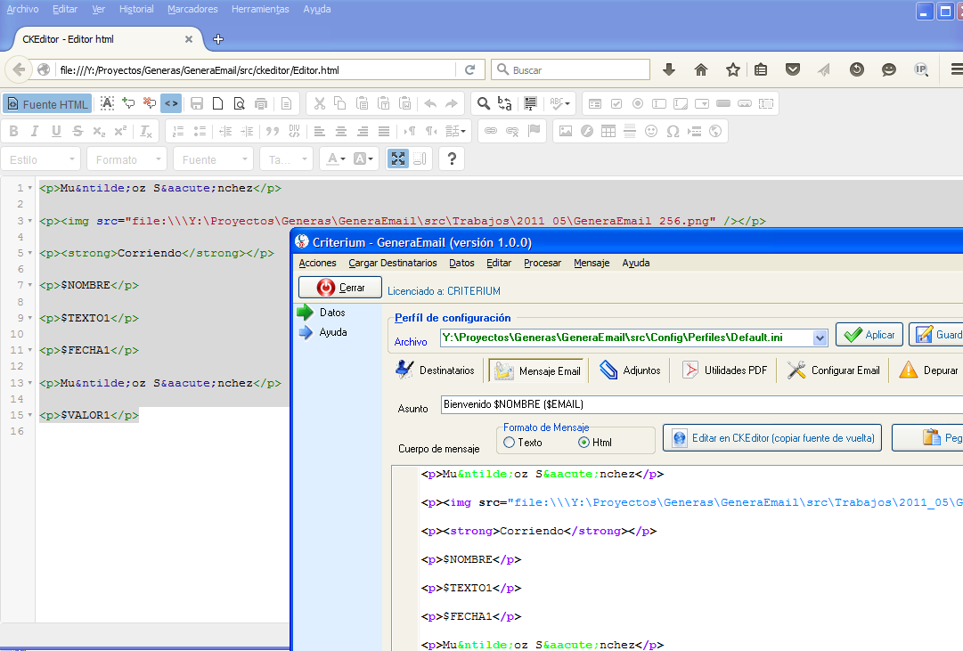Click the Replace icon in CKEditor toolbar
The height and width of the screenshot is (651, 963).
(x=505, y=104)
